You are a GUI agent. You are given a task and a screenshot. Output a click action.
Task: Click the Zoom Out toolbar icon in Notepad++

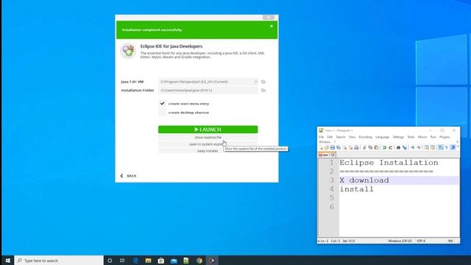click(x=419, y=147)
